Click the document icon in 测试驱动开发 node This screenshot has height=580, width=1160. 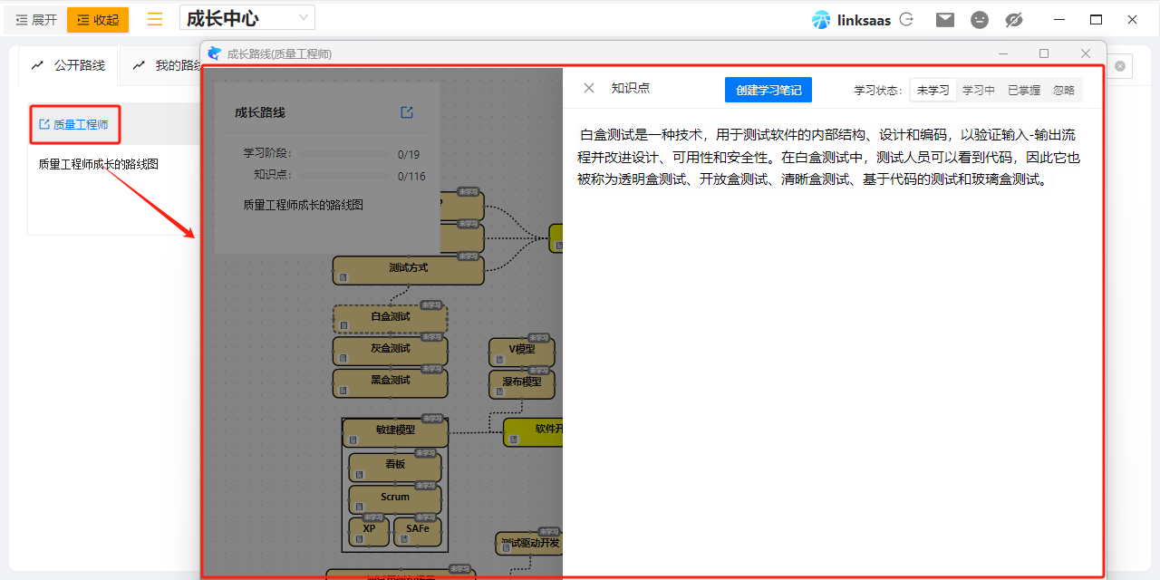(x=506, y=549)
